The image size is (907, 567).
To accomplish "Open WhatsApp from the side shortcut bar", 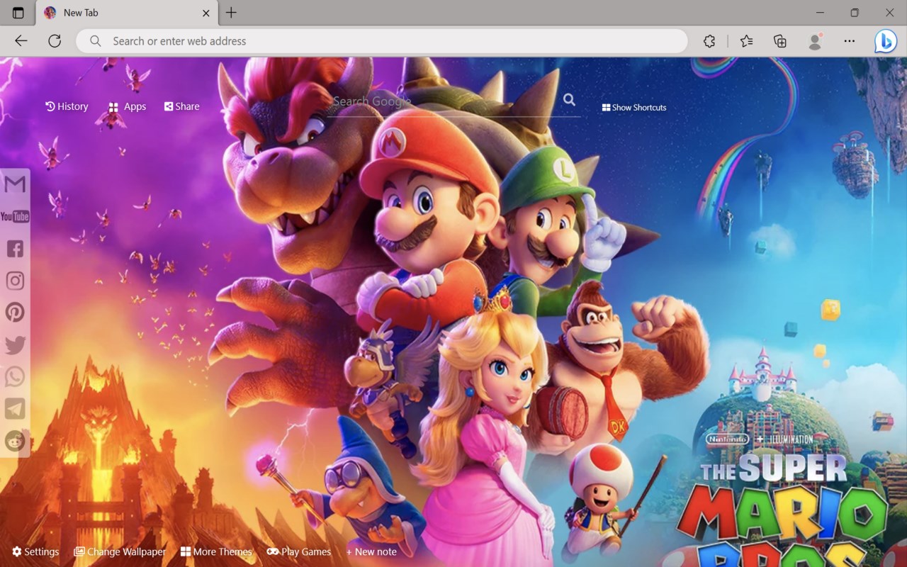I will point(15,377).
